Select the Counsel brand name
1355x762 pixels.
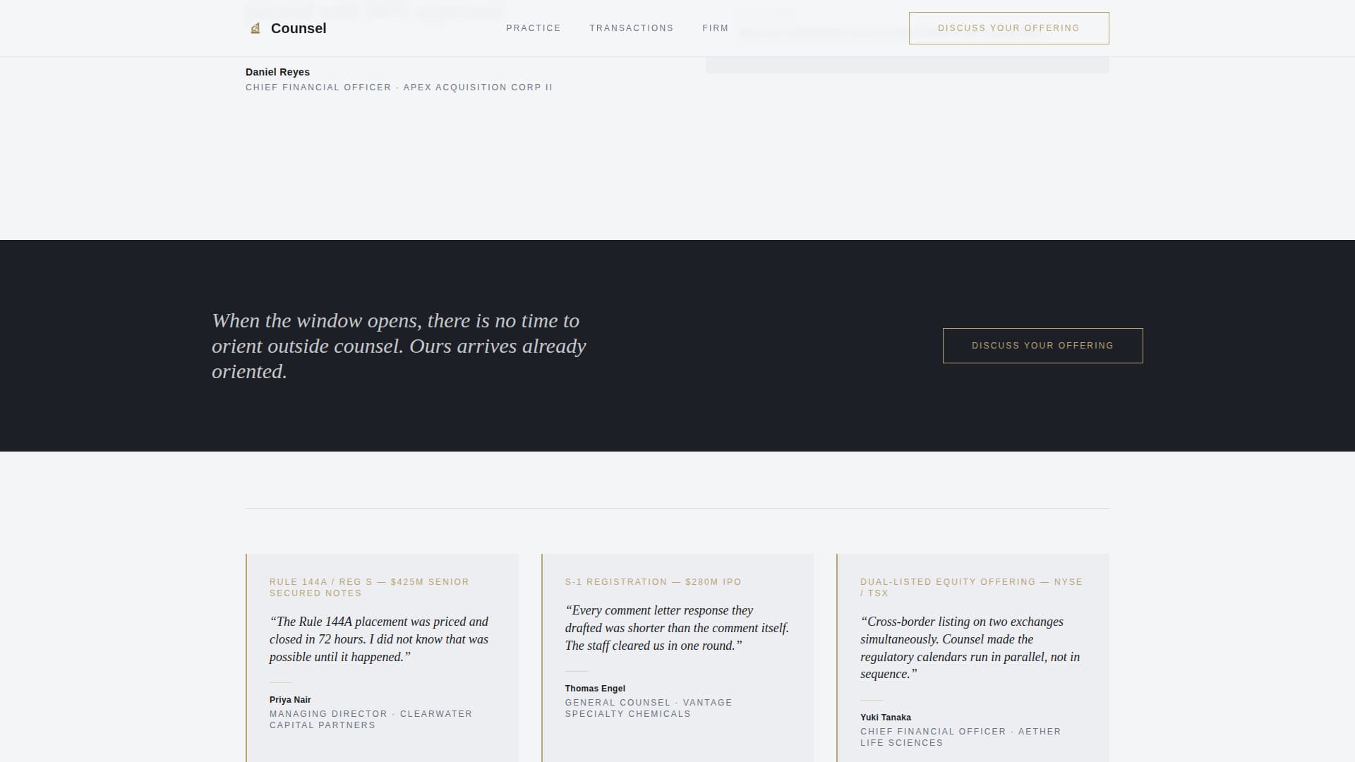pyautogui.click(x=298, y=28)
